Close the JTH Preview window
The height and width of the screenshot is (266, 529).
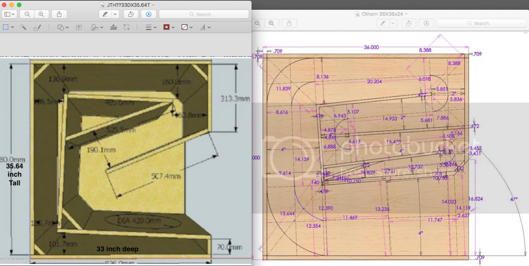[x=5, y=5]
